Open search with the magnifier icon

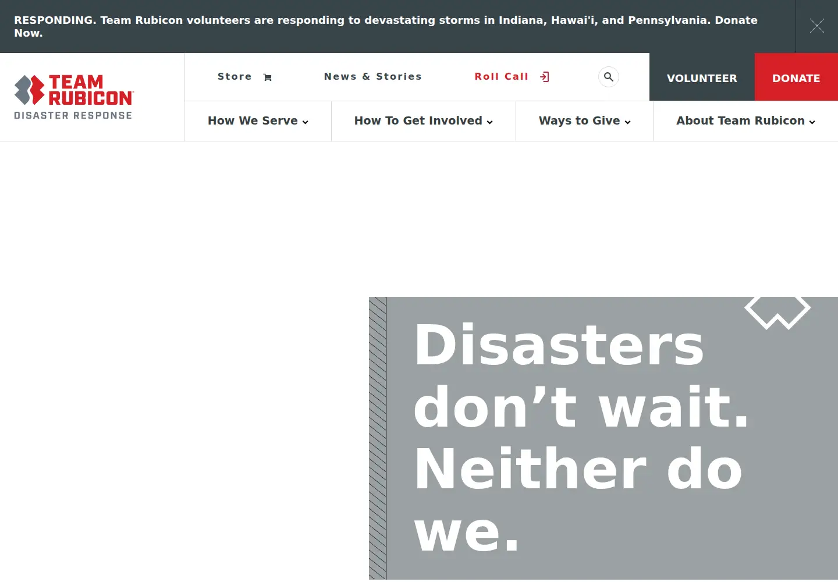[x=609, y=77]
